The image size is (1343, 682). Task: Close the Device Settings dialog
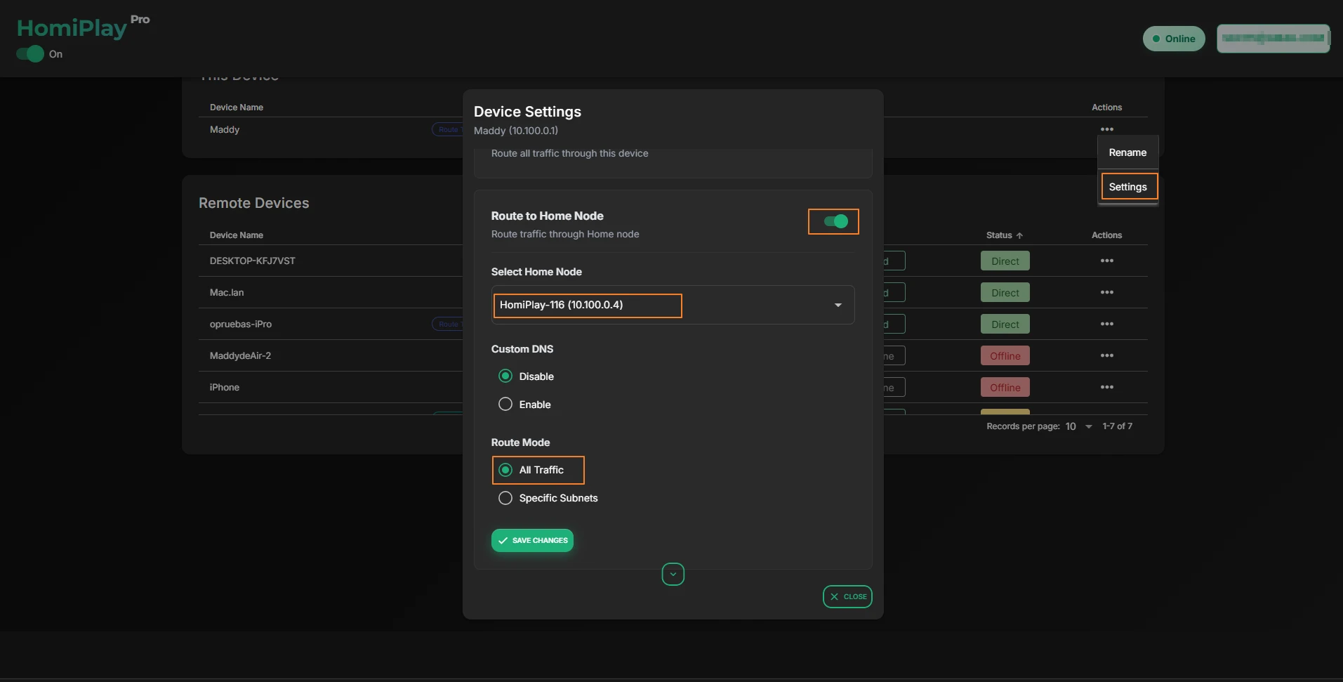click(x=847, y=596)
